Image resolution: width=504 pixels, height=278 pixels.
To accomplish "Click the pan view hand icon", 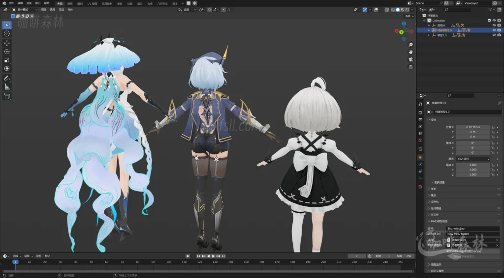I will click(x=410, y=52).
